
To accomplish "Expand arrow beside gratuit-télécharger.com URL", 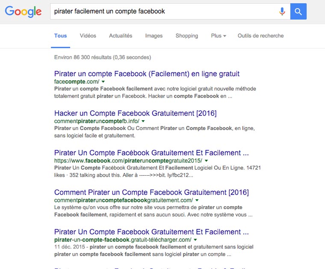I will (x=195, y=240).
